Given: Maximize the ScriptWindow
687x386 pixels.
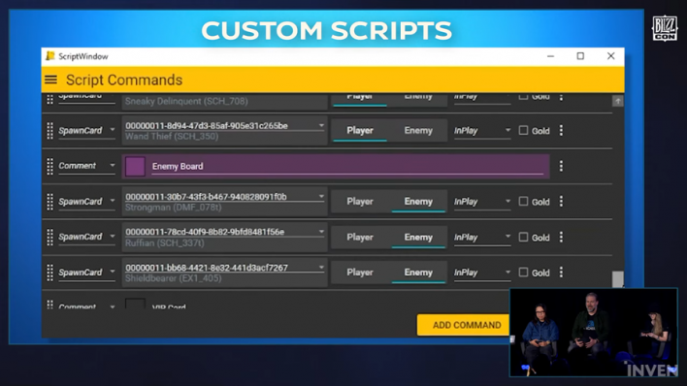Looking at the screenshot, I should click(580, 56).
